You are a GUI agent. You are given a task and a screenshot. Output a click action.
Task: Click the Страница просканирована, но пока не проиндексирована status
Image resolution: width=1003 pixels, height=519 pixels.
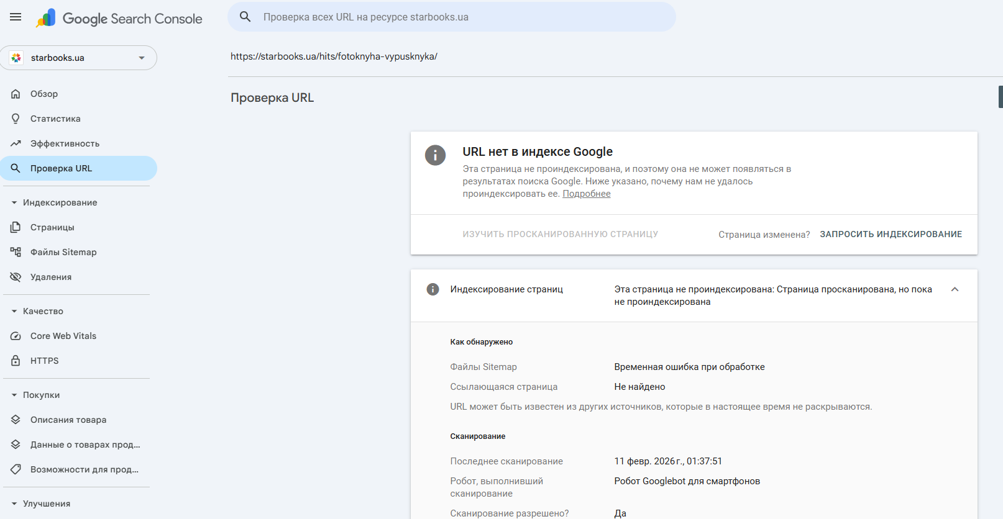coord(773,296)
